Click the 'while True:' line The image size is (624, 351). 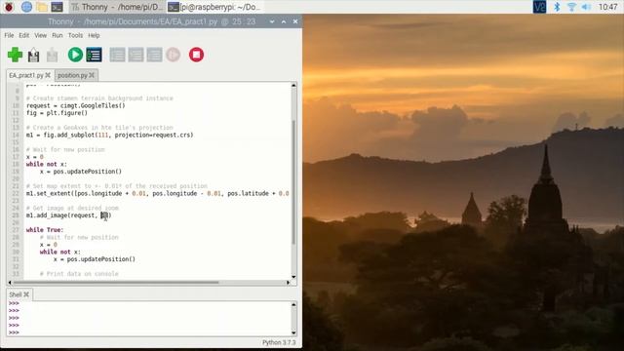45,230
